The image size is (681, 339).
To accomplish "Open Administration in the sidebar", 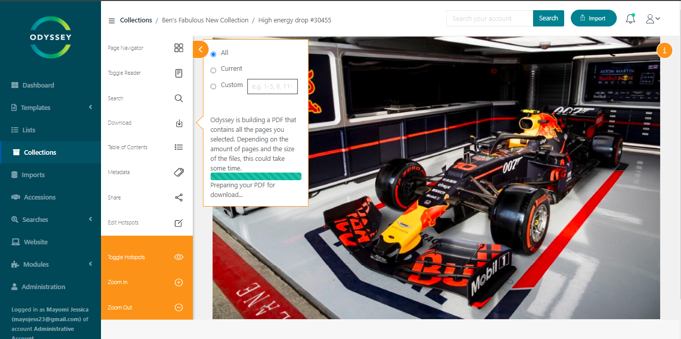I will pyautogui.click(x=51, y=287).
